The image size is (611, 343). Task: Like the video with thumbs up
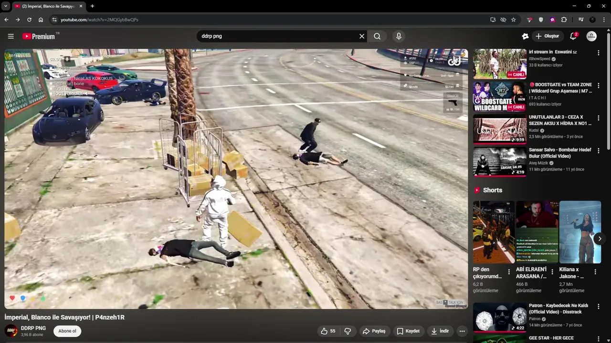[x=328, y=331]
